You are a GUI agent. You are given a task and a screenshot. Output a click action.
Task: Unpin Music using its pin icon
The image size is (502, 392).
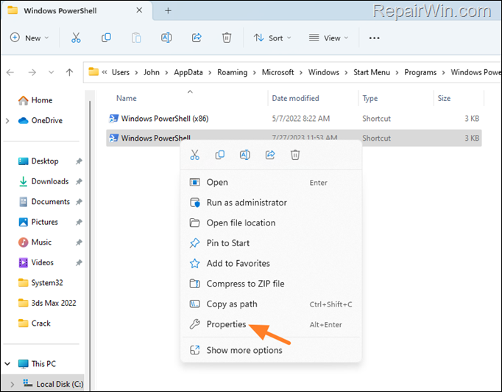point(79,242)
